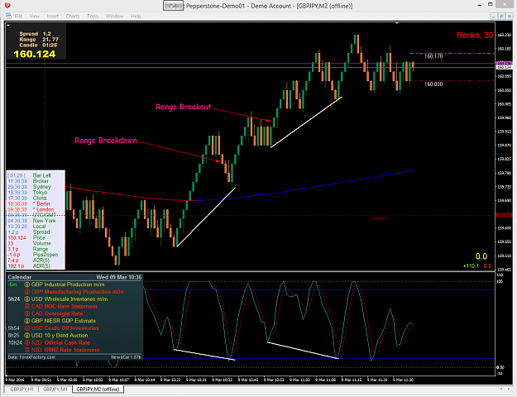
Task: Click the MetaTrader application icon in title bar
Action: tap(7, 6)
